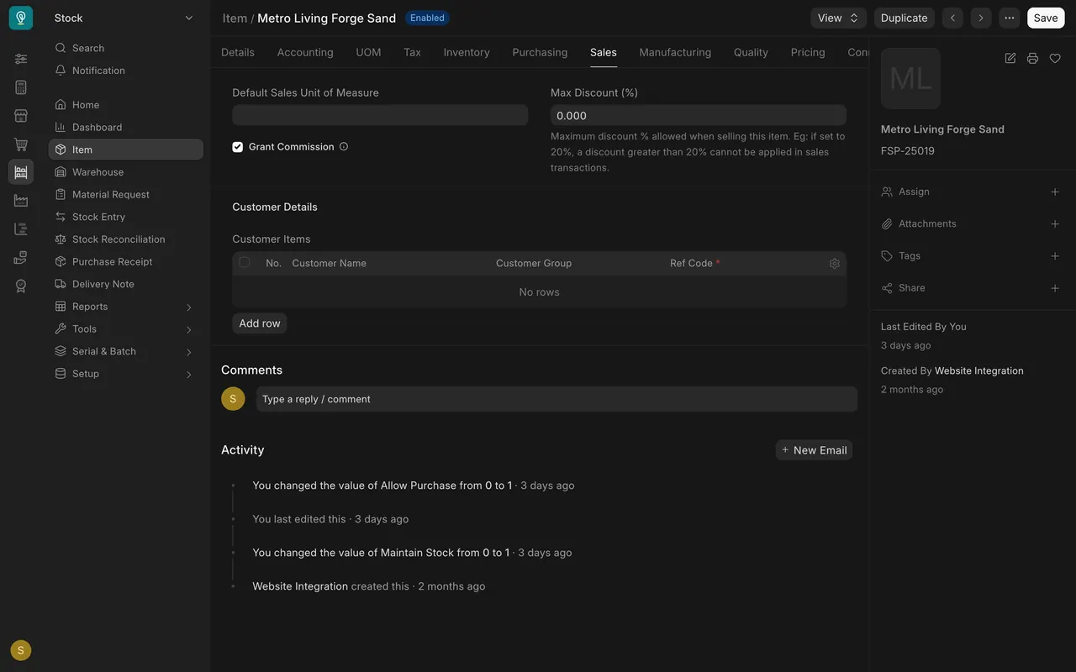Screen dimensions: 1076x672
Task: Open the Manufacturing tab
Action: (x=675, y=52)
